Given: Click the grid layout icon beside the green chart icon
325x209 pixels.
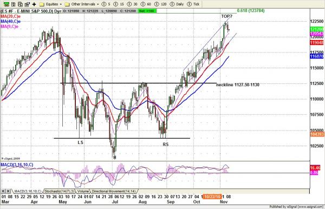Looking at the screenshot, I should click(13, 4).
